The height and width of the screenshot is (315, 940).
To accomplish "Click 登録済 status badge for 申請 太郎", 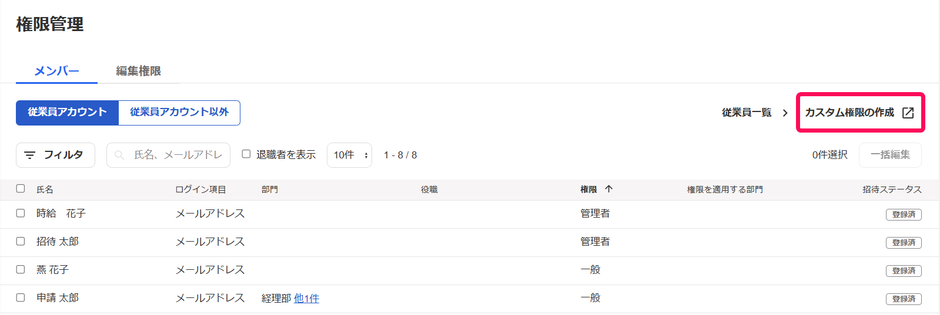I will [904, 299].
